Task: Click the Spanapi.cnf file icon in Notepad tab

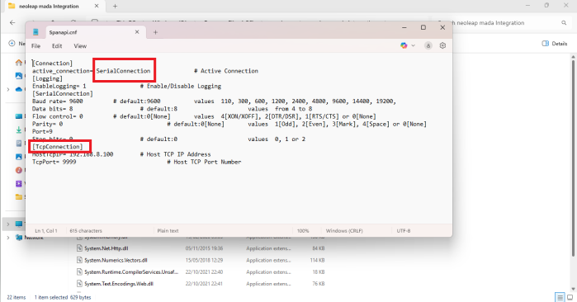Action: 35,32
